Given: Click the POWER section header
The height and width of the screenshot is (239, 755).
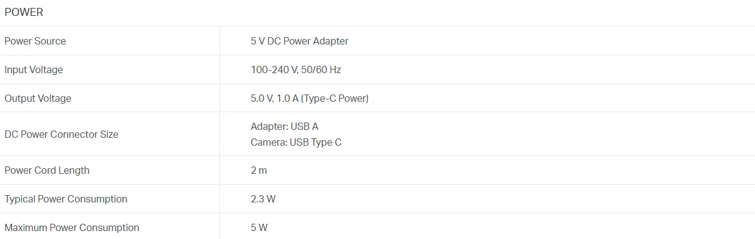Looking at the screenshot, I should pyautogui.click(x=24, y=12).
